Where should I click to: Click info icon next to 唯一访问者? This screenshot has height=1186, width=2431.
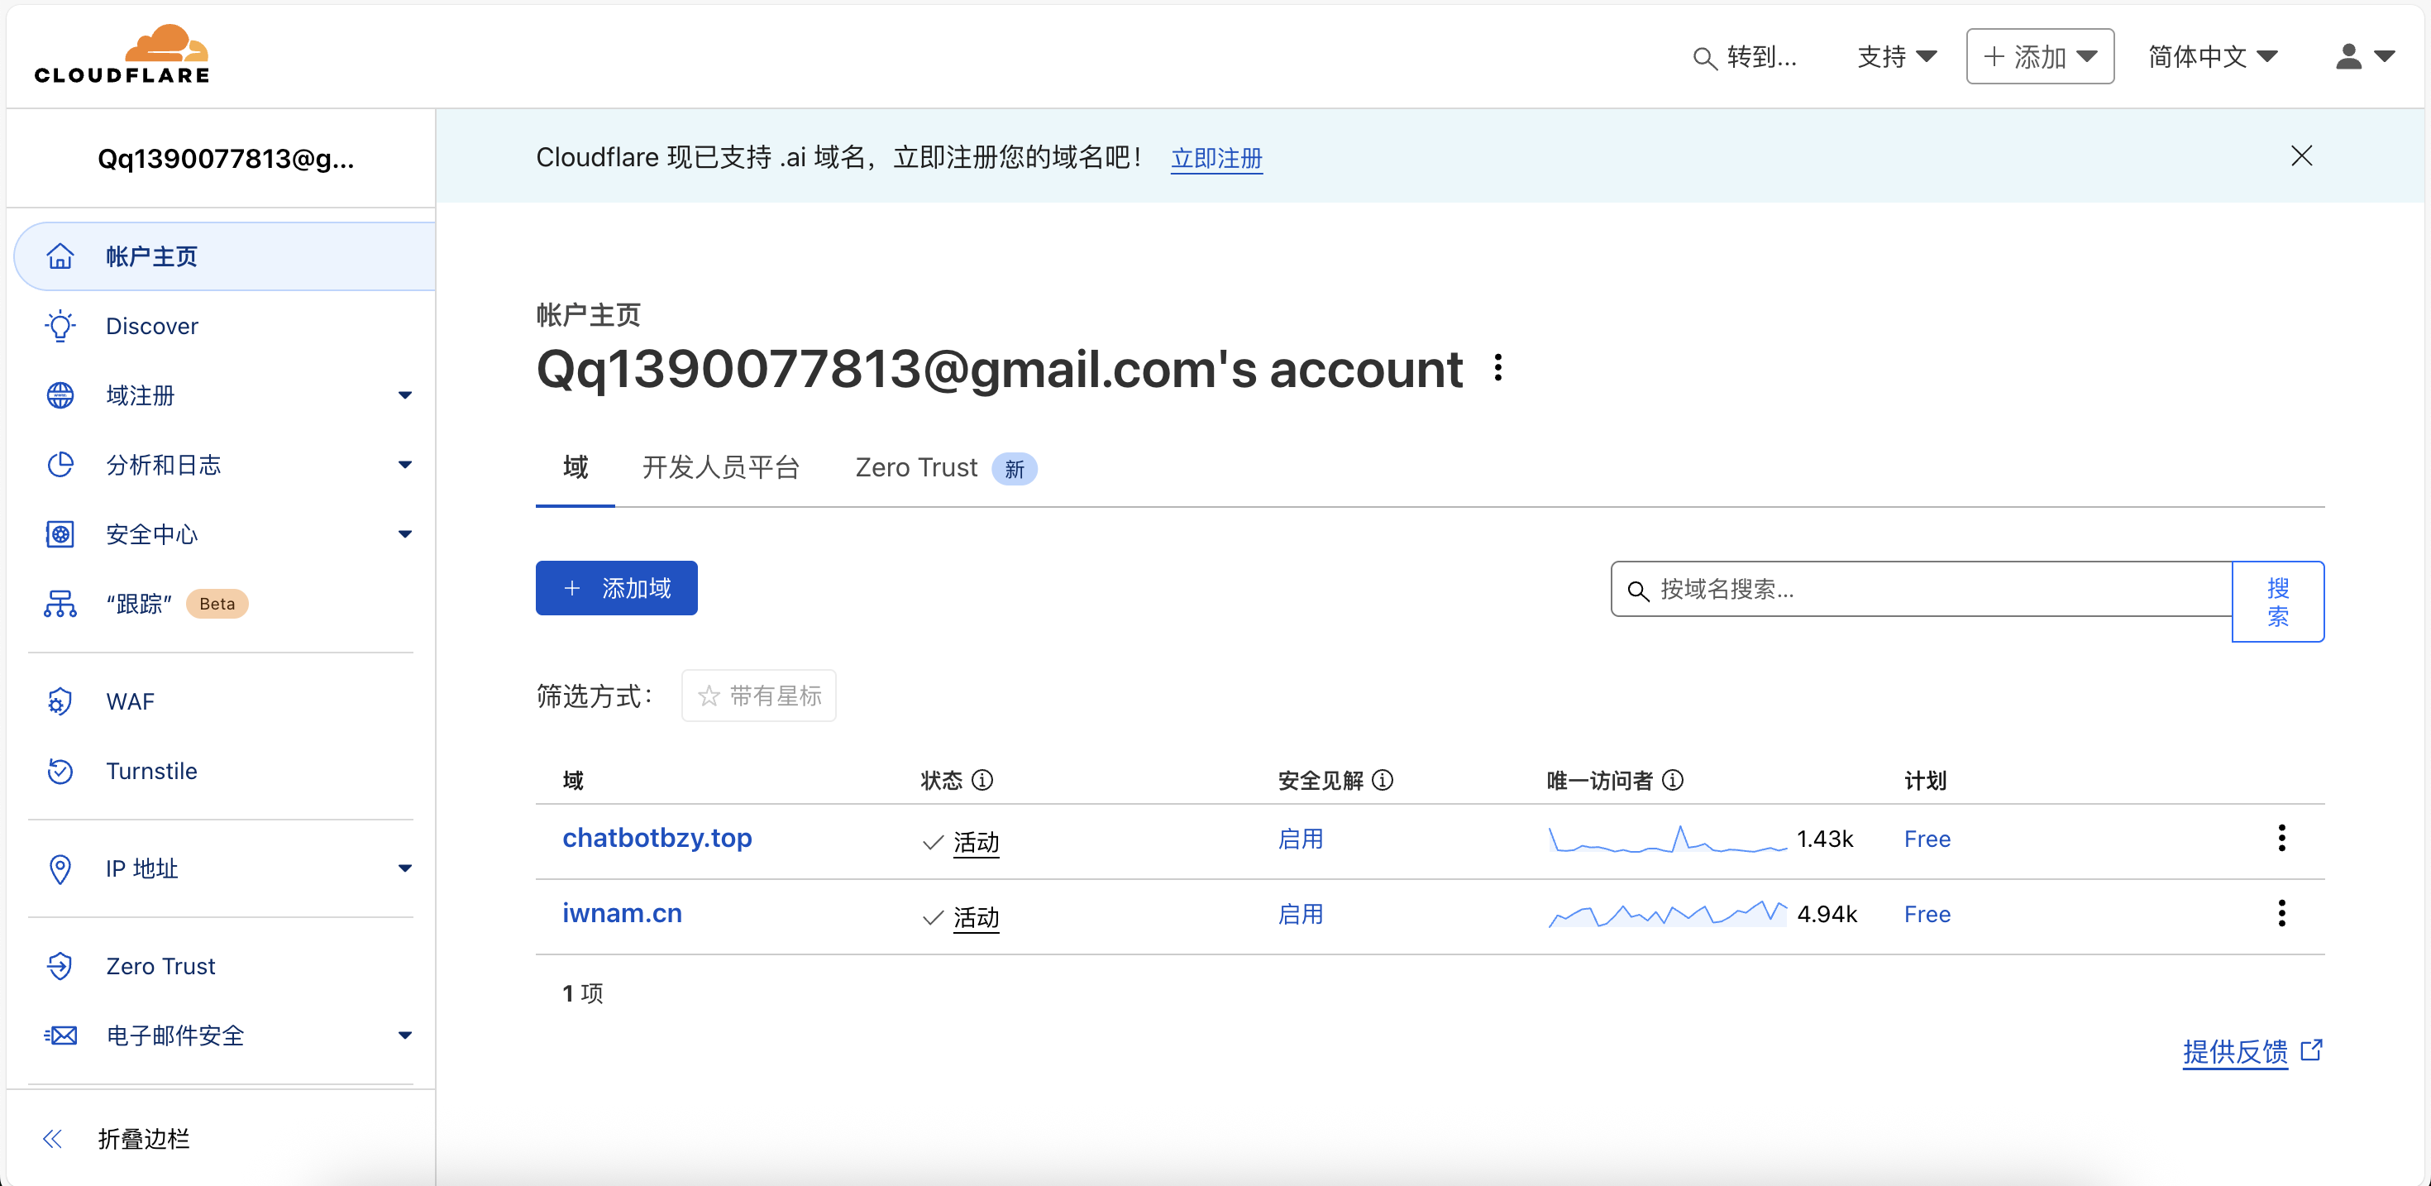click(x=1674, y=780)
